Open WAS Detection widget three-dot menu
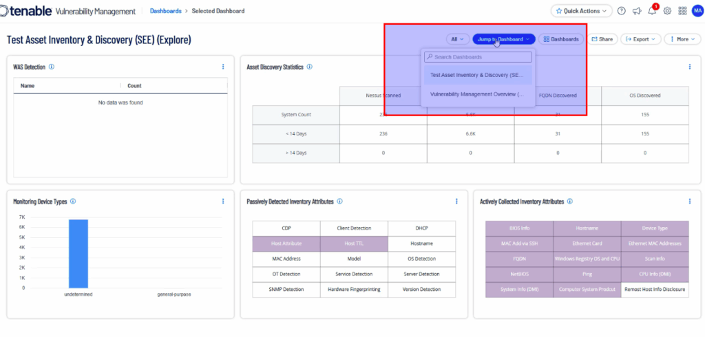 tap(223, 67)
